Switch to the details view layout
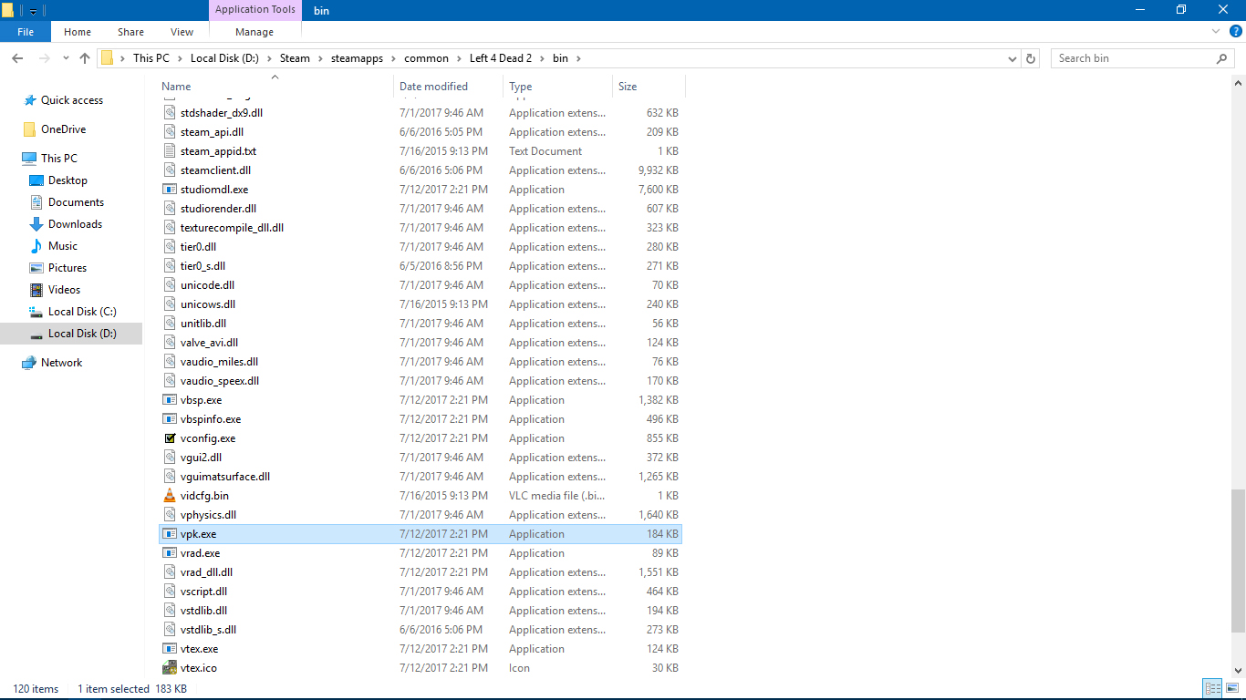The width and height of the screenshot is (1246, 700). (1213, 688)
